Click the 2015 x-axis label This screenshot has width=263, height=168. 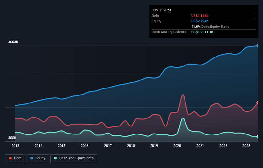62,146
